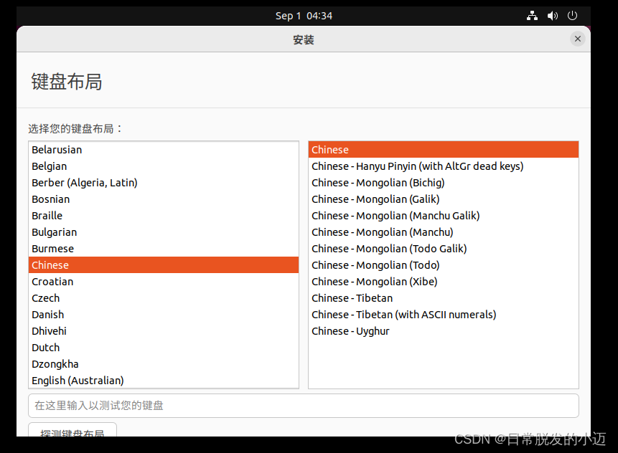
Task: Click the keyboard test input field
Action: 304,406
